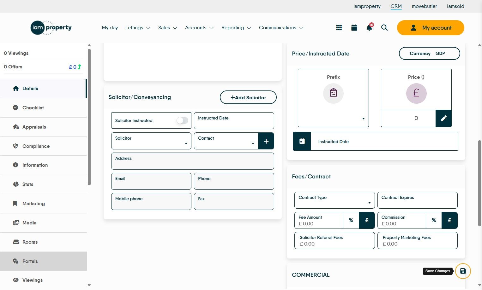Expand the Lettings menu
Viewport: 482px width, 290px height.
[x=138, y=28]
